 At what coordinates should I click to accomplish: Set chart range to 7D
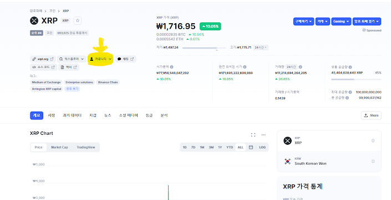click(193, 148)
